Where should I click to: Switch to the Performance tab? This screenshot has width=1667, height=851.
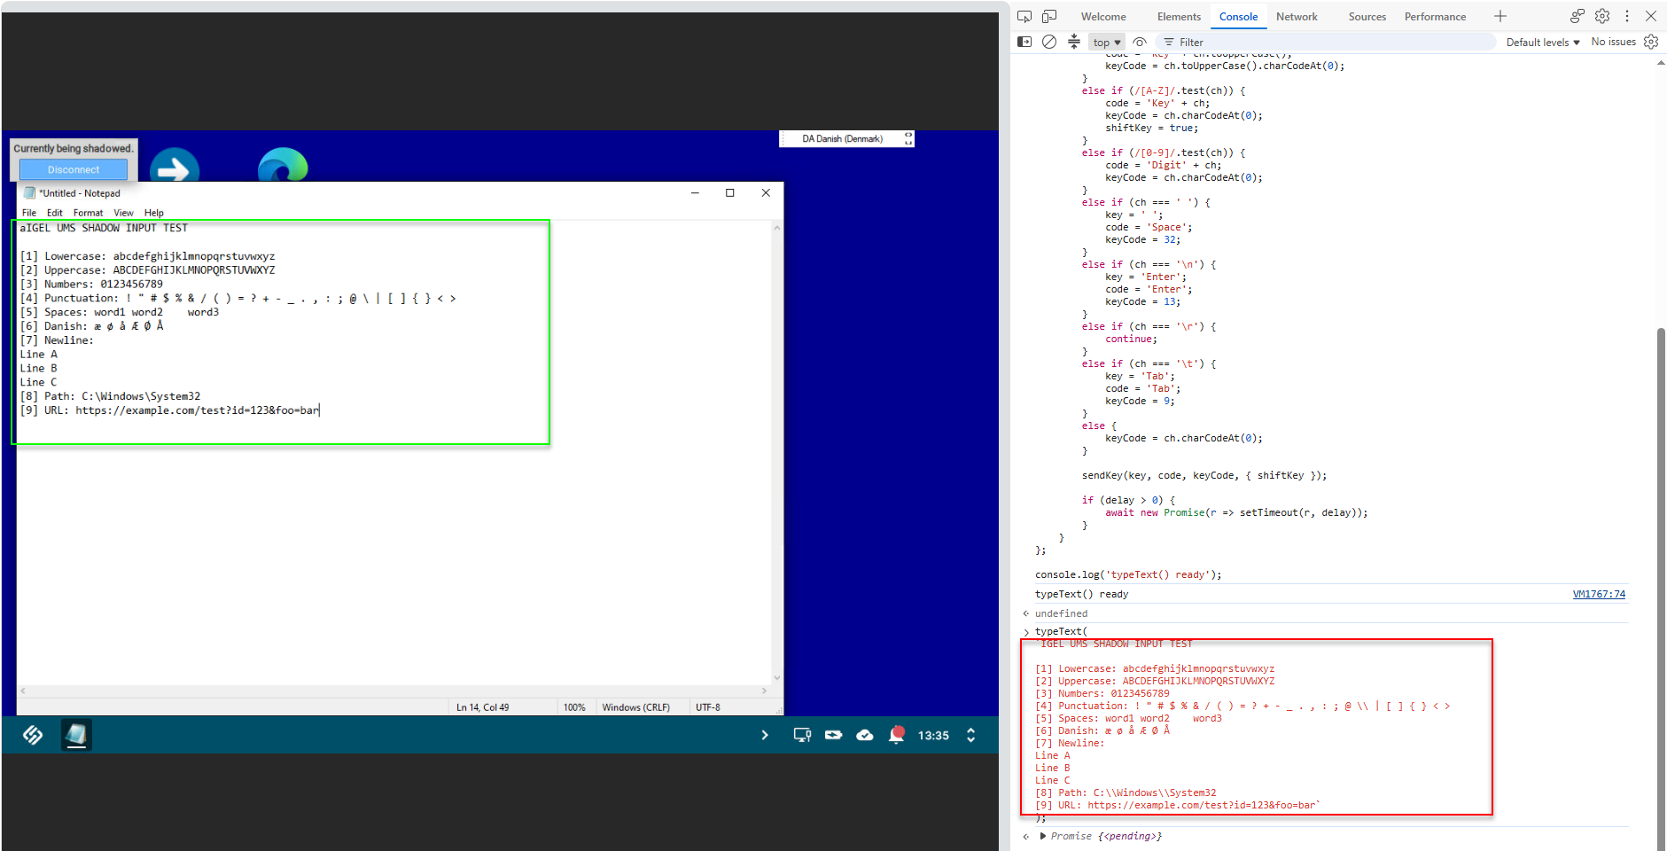point(1435,17)
